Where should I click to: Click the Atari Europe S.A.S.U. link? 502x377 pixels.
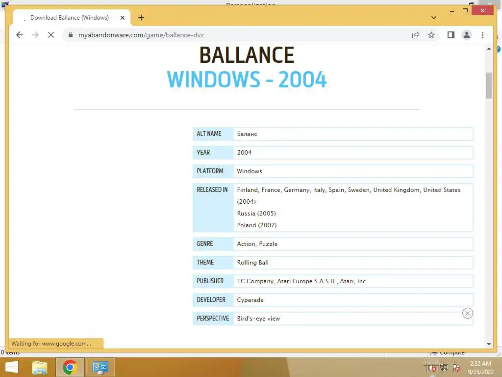pyautogui.click(x=307, y=281)
